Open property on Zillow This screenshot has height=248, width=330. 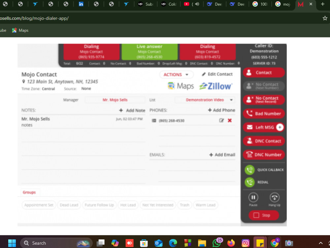216,86
